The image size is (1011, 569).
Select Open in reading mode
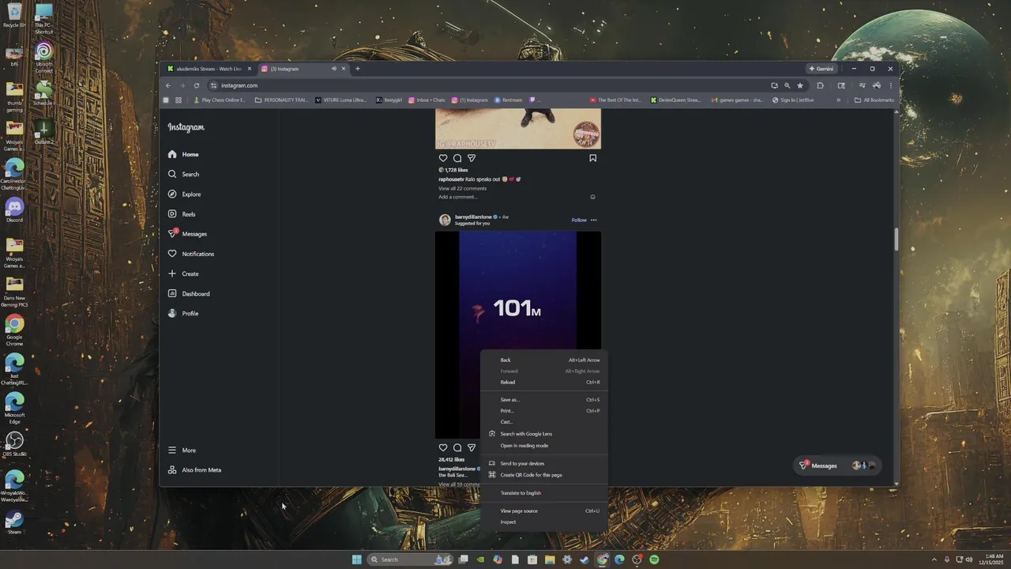click(x=544, y=445)
